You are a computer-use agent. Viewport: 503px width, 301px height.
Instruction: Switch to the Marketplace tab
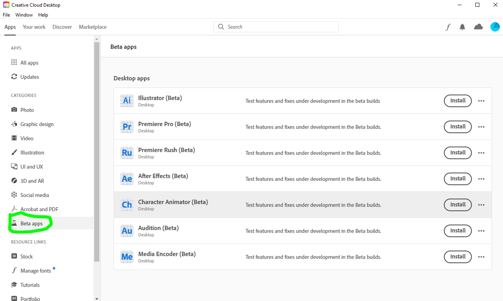(93, 27)
